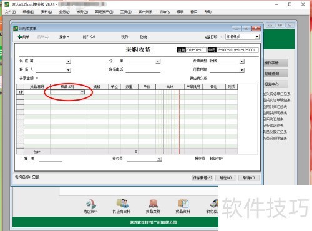The image size is (312, 231).
Task: Open the 帐务(A) menu
Action: click(82, 12)
